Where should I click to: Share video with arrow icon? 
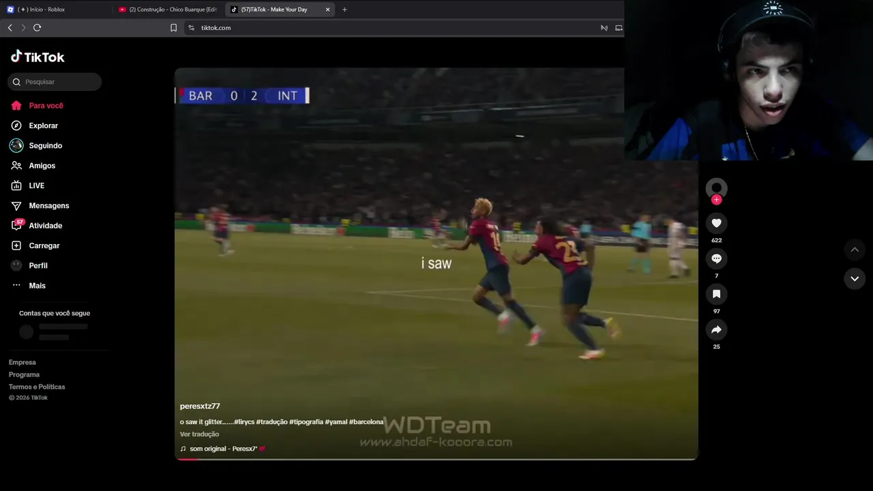click(x=716, y=329)
